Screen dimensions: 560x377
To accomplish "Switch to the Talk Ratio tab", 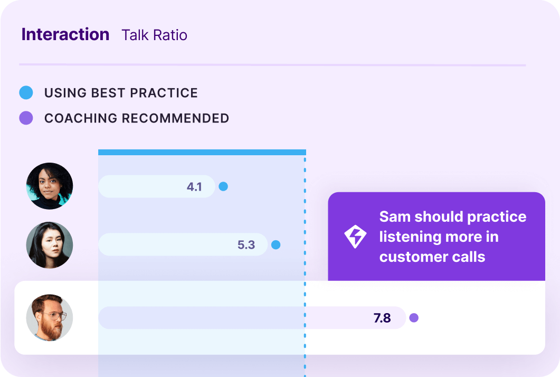I will pyautogui.click(x=154, y=35).
